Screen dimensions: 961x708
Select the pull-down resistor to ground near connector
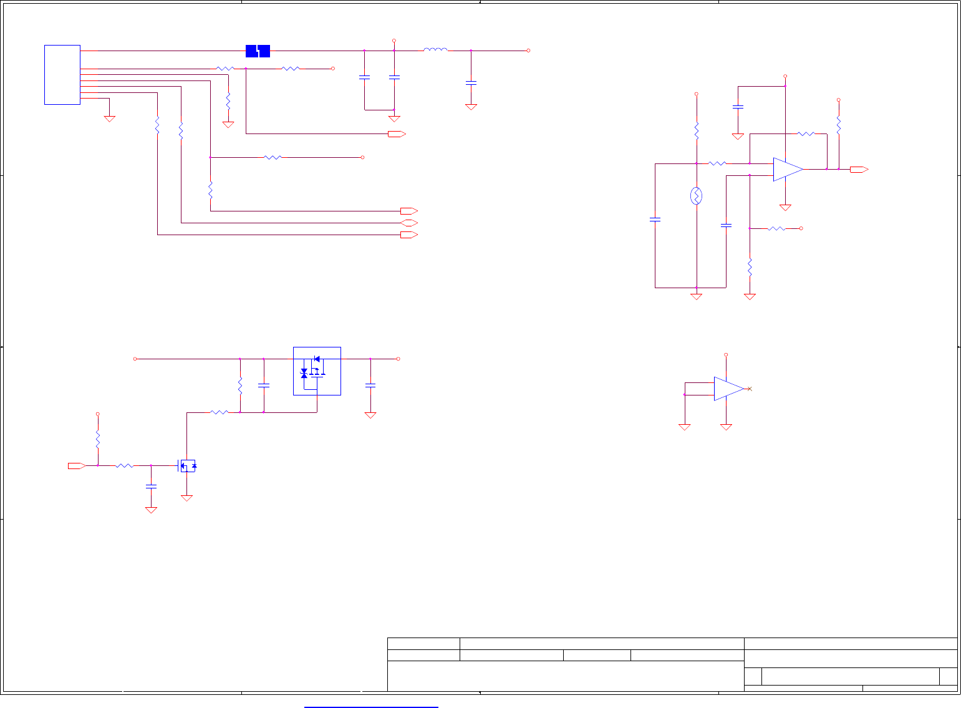click(x=228, y=101)
